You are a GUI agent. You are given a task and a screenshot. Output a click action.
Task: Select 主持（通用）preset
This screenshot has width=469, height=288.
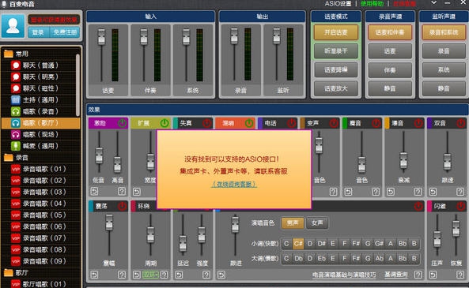coord(40,100)
